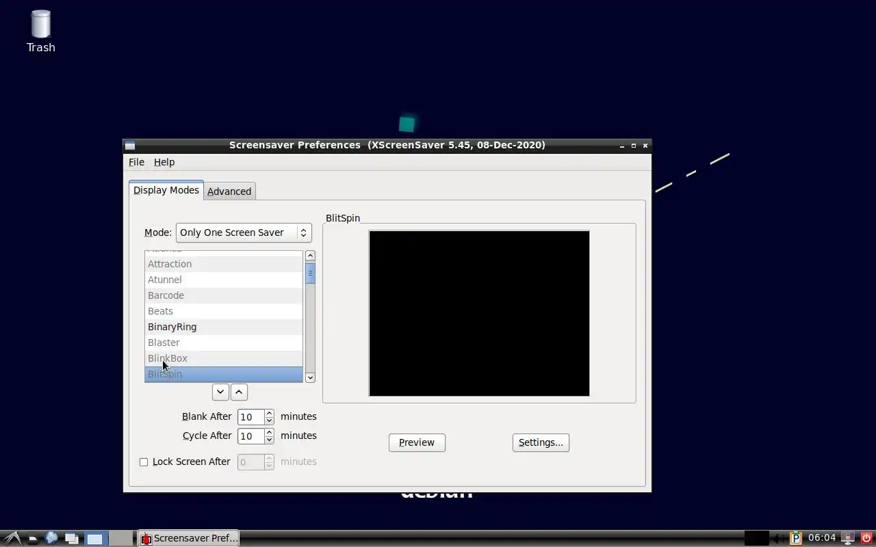Open the Trash desktop icon
The height and width of the screenshot is (547, 876).
(41, 31)
